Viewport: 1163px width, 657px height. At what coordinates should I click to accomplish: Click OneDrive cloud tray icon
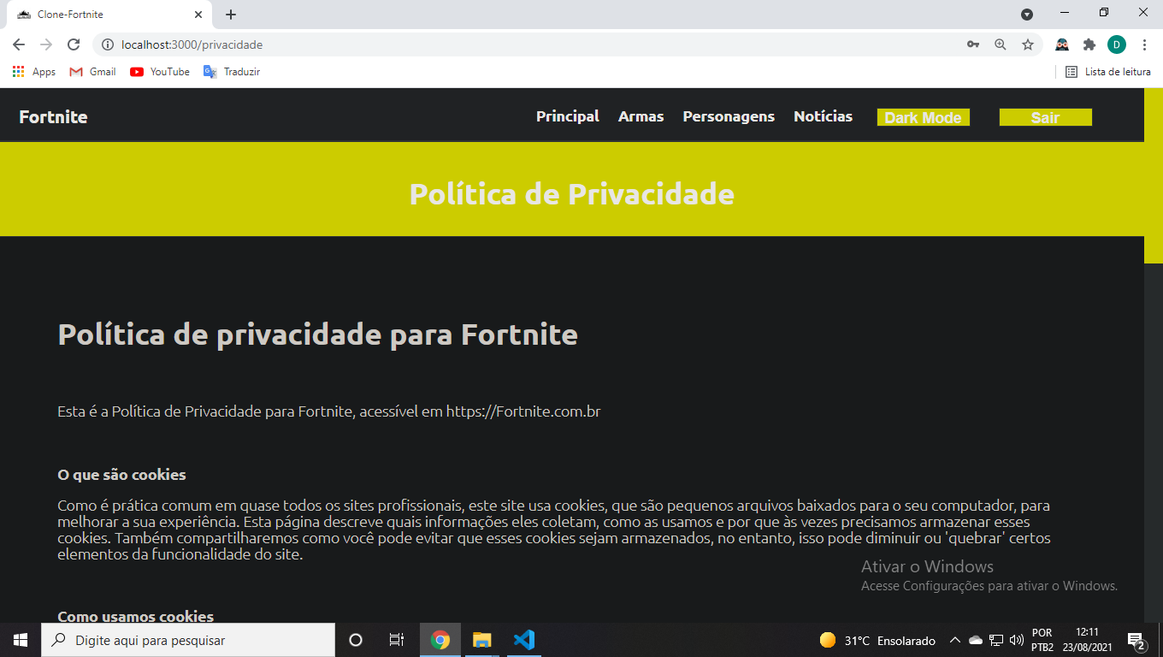click(976, 640)
